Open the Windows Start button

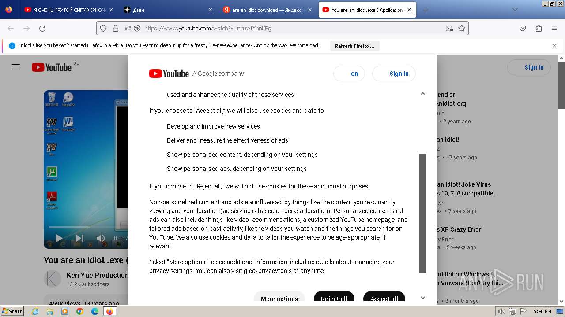(x=12, y=311)
